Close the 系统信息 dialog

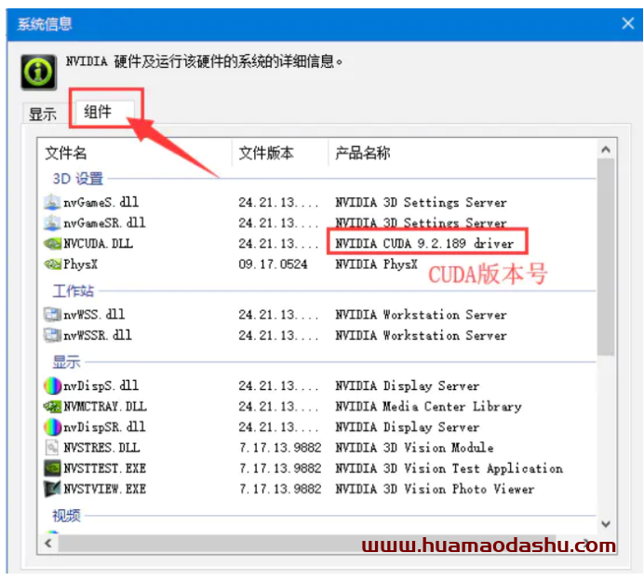[628, 23]
